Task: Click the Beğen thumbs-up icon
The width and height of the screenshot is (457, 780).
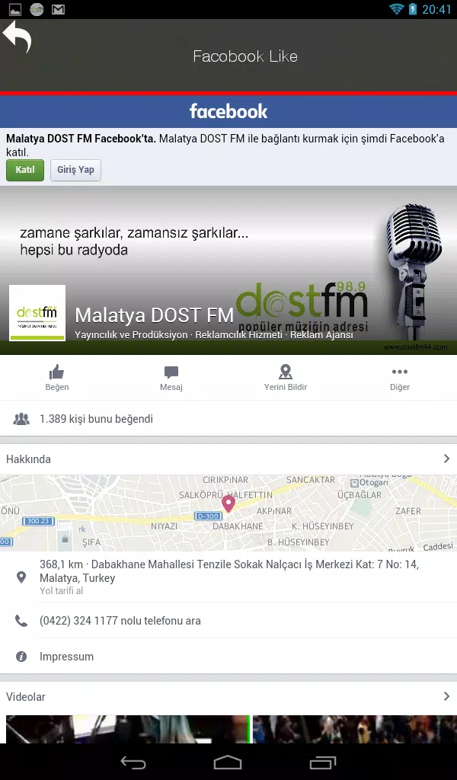Action: pyautogui.click(x=56, y=372)
